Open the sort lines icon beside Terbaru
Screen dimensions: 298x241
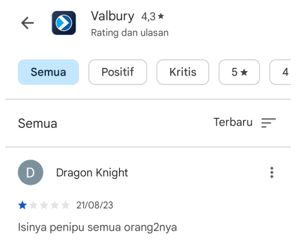click(268, 123)
